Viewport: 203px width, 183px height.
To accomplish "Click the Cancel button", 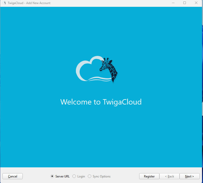I will coord(13,176).
